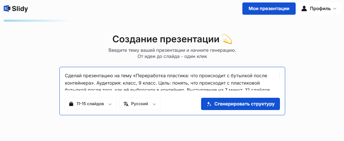Click the blue progress bar under header

coord(37,21)
